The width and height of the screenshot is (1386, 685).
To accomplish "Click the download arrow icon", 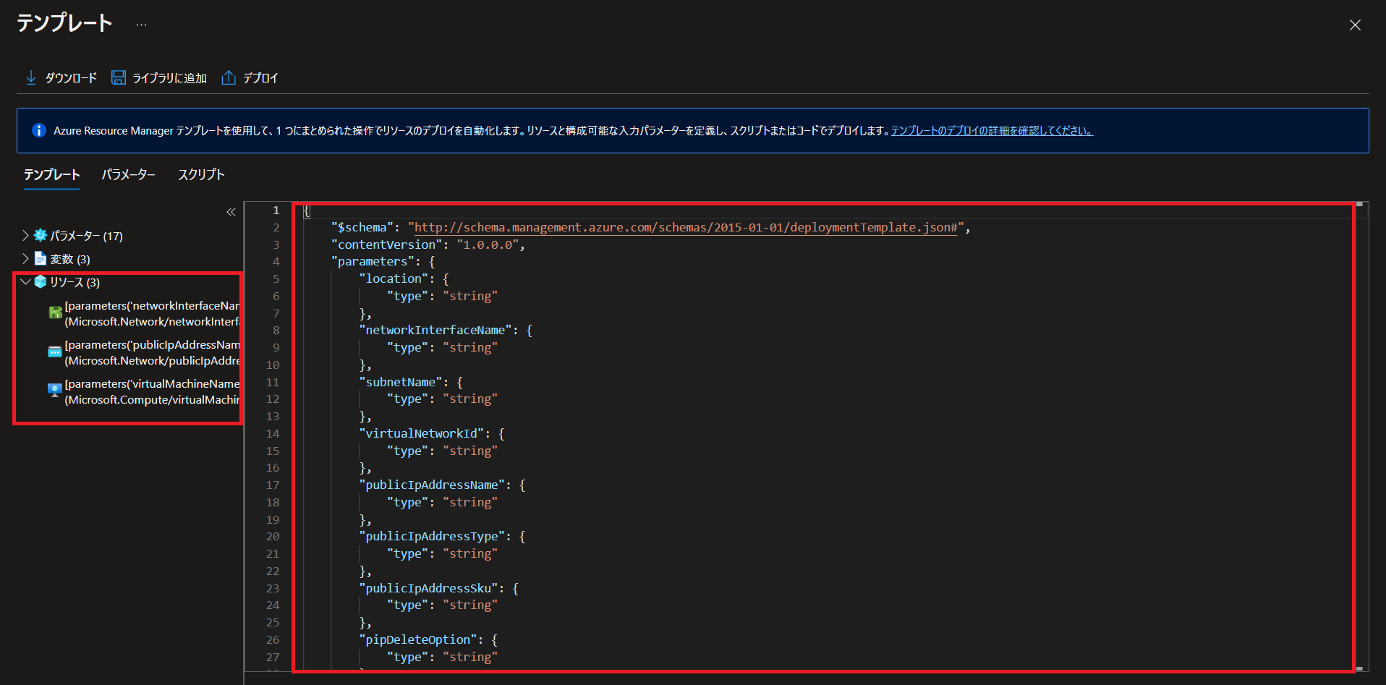I will click(31, 77).
